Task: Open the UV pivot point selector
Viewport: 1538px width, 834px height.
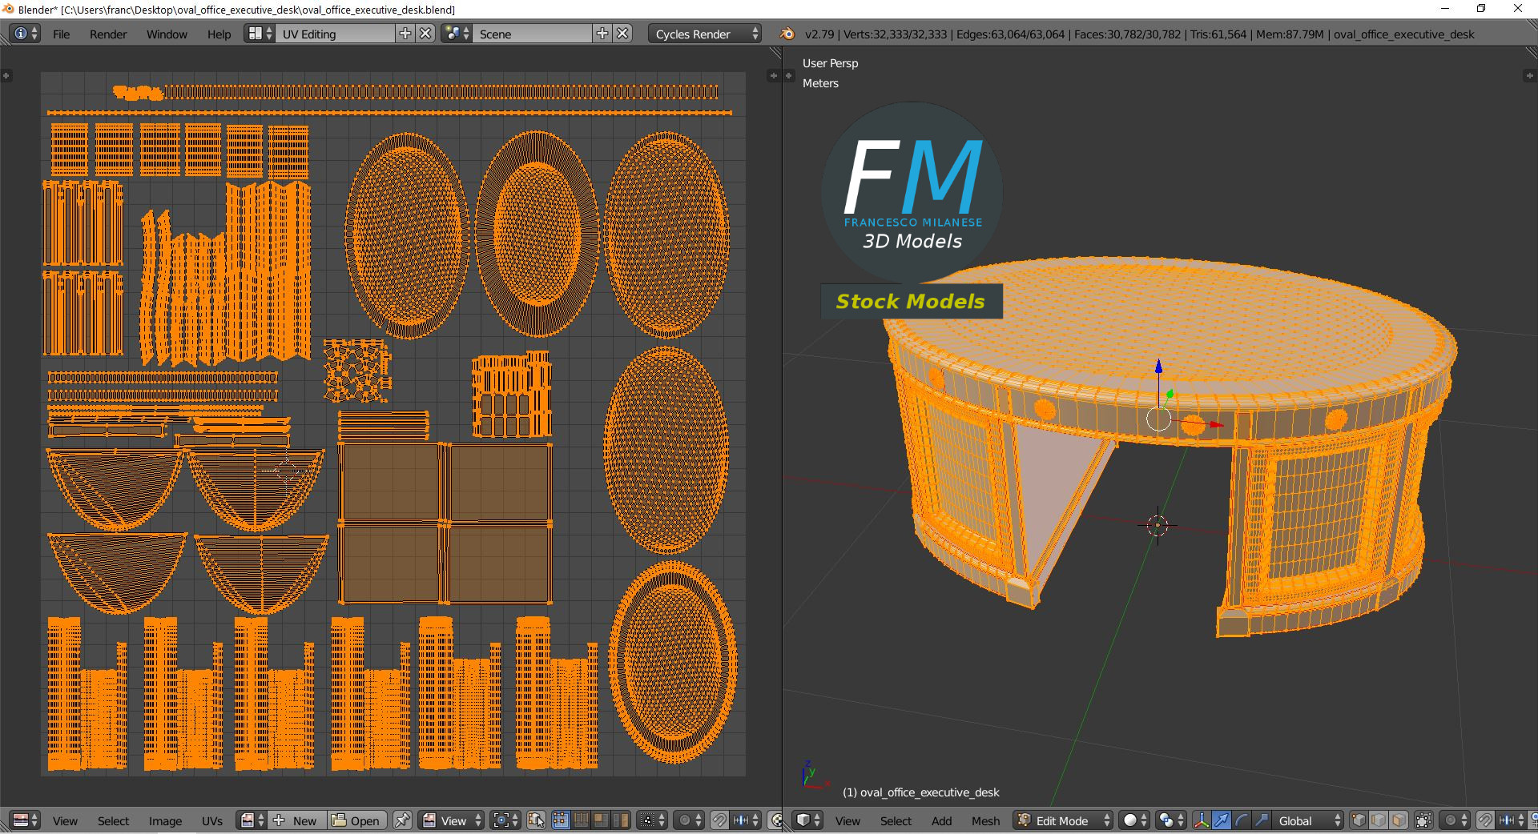Action: [506, 820]
